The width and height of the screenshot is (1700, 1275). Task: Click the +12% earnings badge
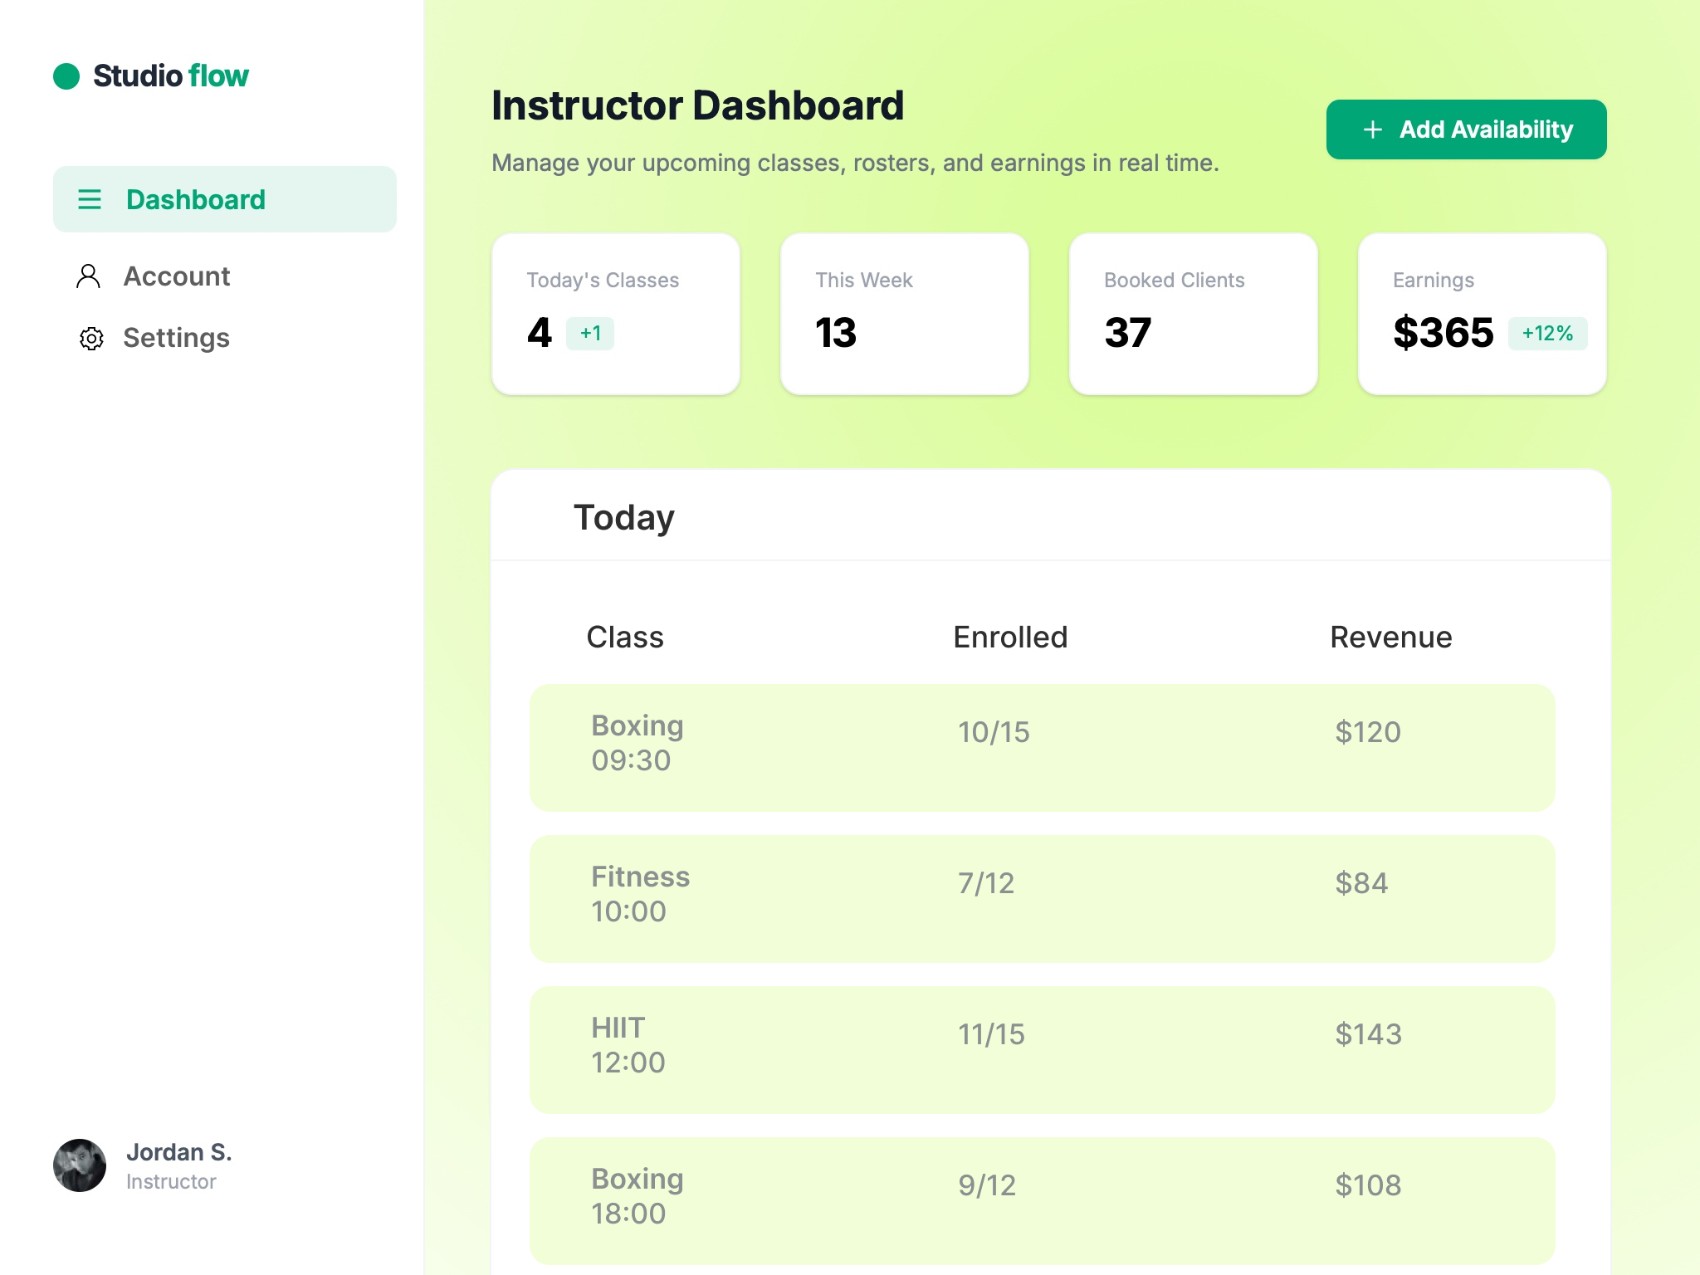click(x=1547, y=334)
